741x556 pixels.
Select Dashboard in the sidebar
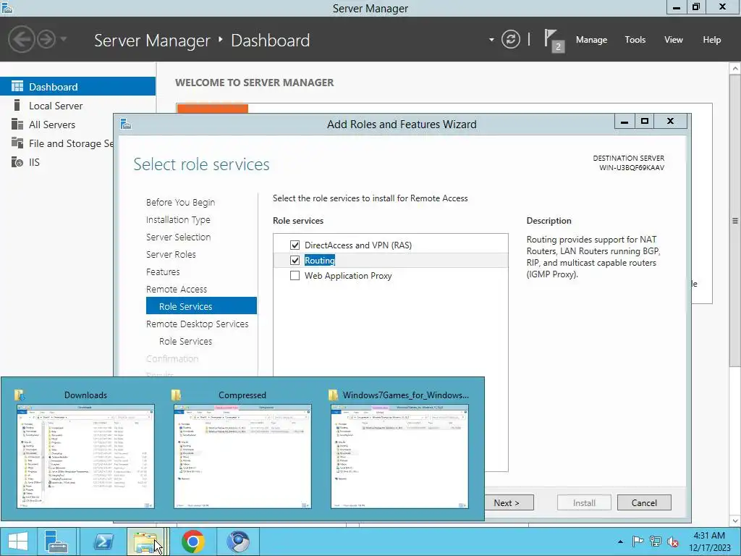click(x=77, y=87)
